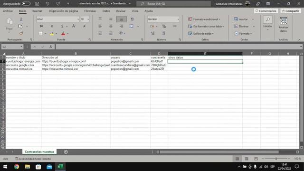Open the font color dropdown arrow
The image size is (304, 171).
point(67,34)
